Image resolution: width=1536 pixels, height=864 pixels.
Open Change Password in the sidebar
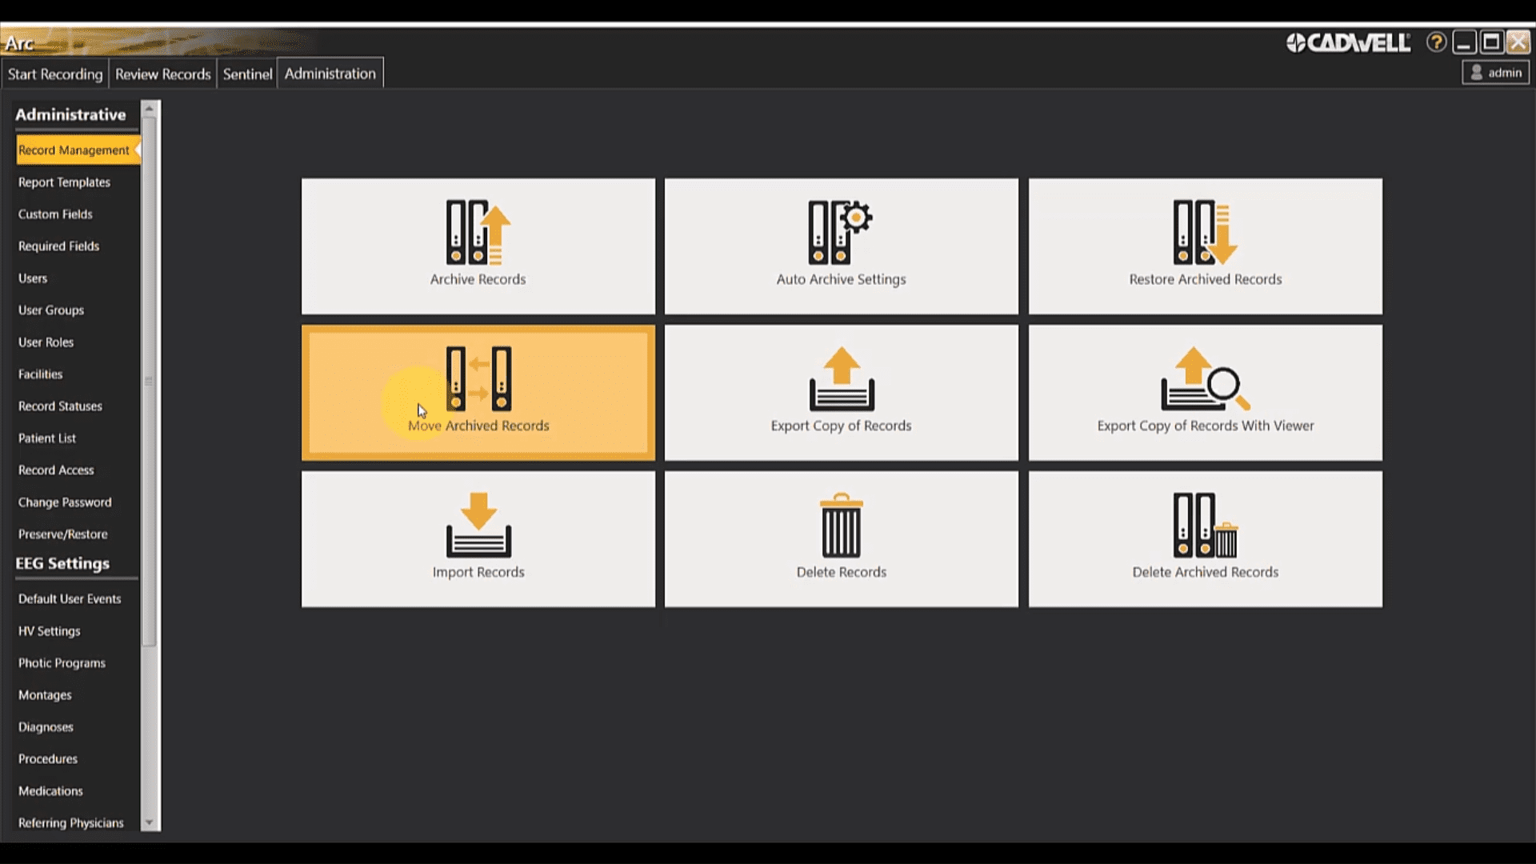[65, 502]
